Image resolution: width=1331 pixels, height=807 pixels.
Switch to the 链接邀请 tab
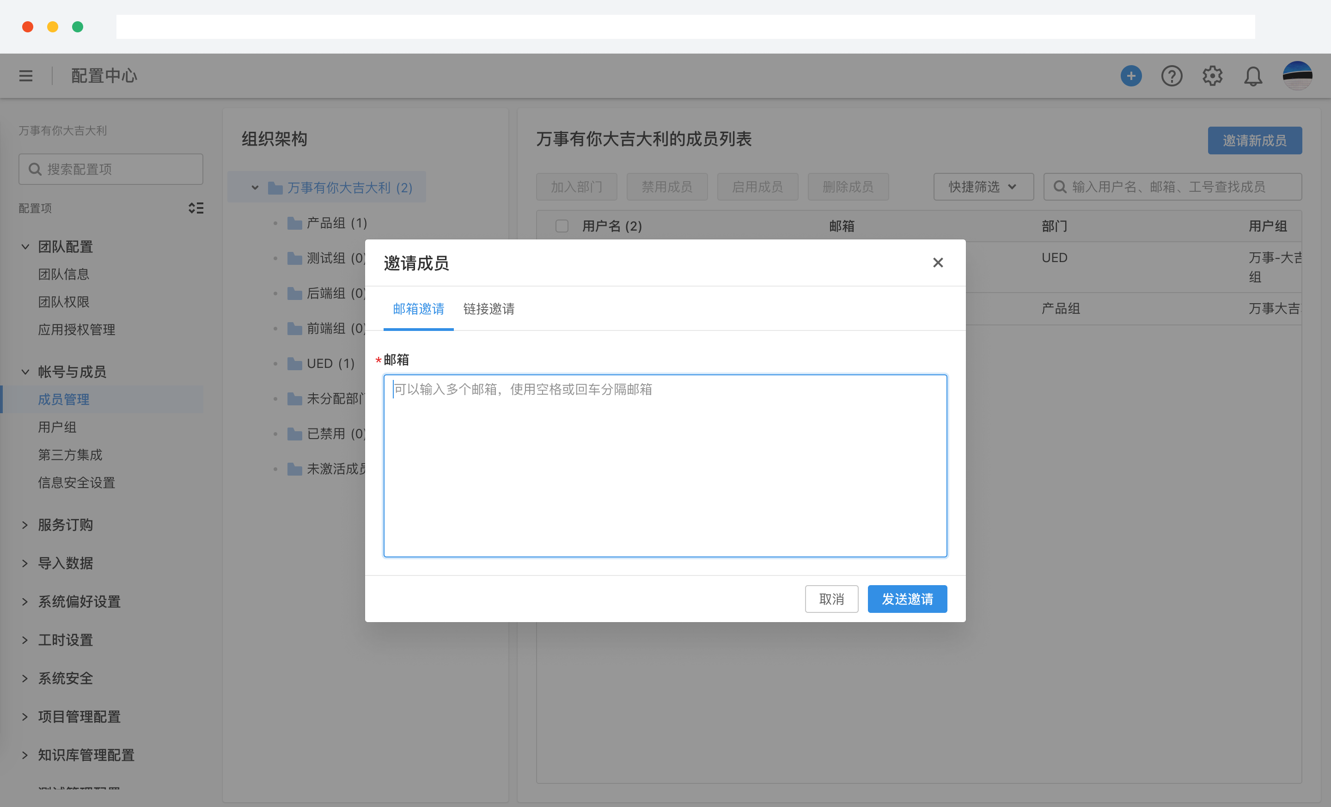[488, 309]
